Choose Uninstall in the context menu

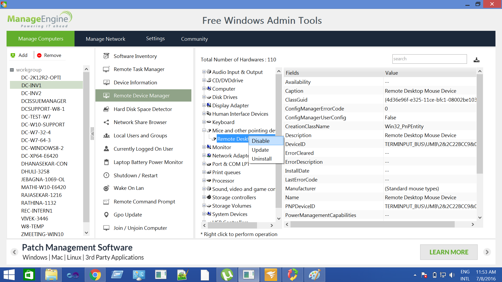tap(266, 159)
